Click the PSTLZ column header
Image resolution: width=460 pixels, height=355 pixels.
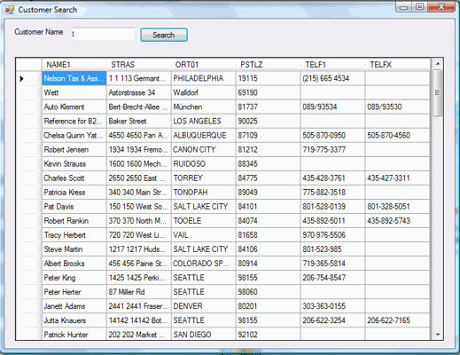click(269, 65)
